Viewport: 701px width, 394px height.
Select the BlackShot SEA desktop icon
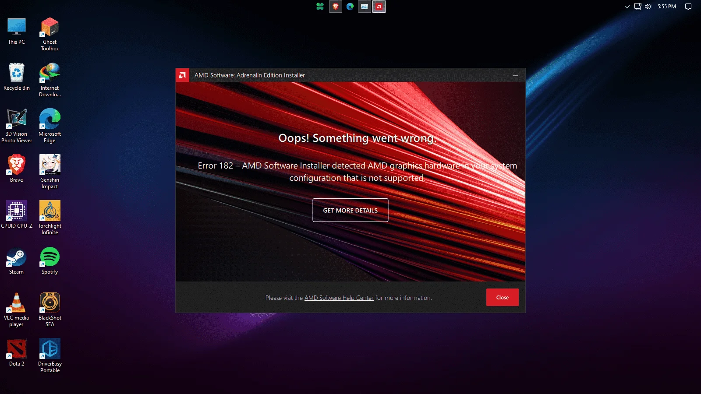(50, 310)
